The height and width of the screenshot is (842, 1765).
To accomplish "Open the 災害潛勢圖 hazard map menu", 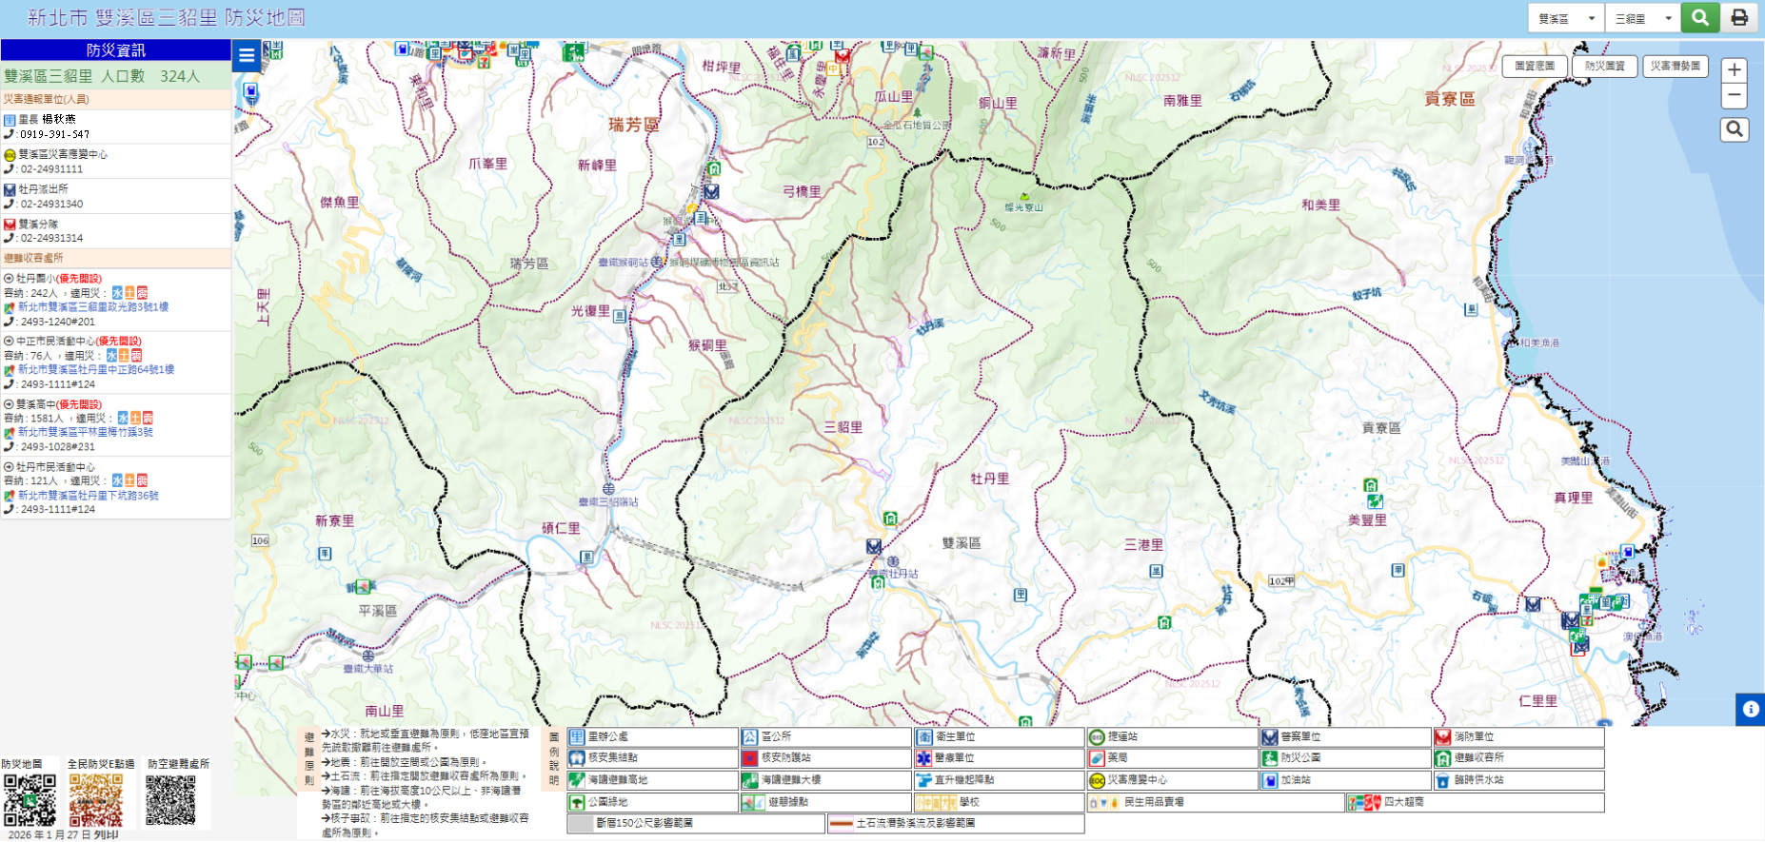I will tap(1676, 66).
